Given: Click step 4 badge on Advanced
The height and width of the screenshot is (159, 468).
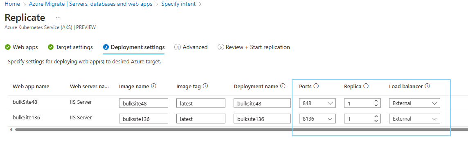Looking at the screenshot, I should coord(178,47).
